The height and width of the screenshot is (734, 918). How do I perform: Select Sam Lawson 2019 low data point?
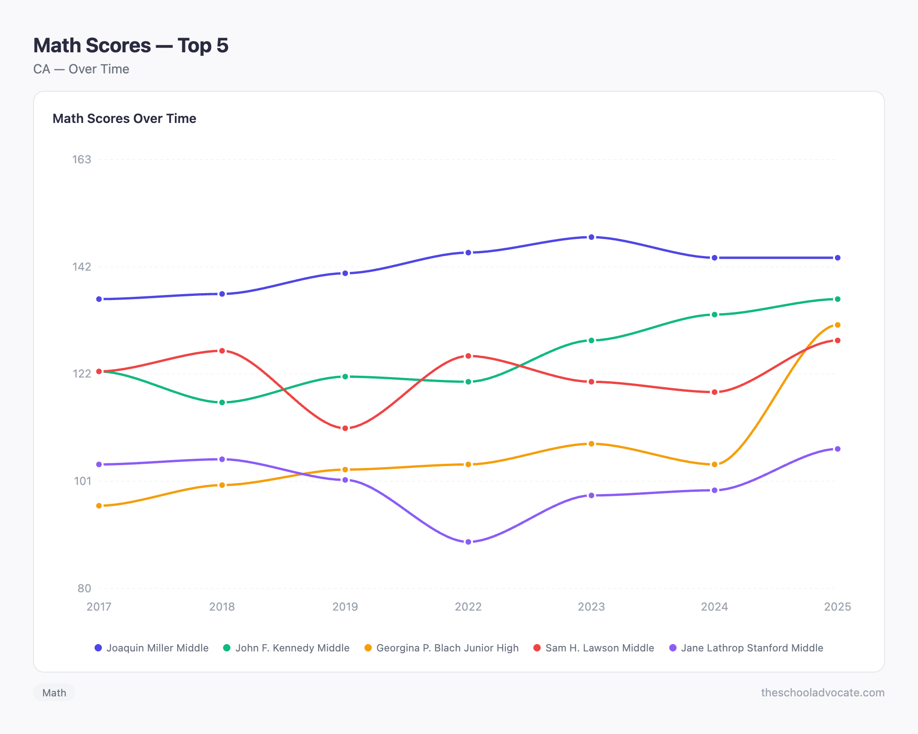click(x=345, y=428)
